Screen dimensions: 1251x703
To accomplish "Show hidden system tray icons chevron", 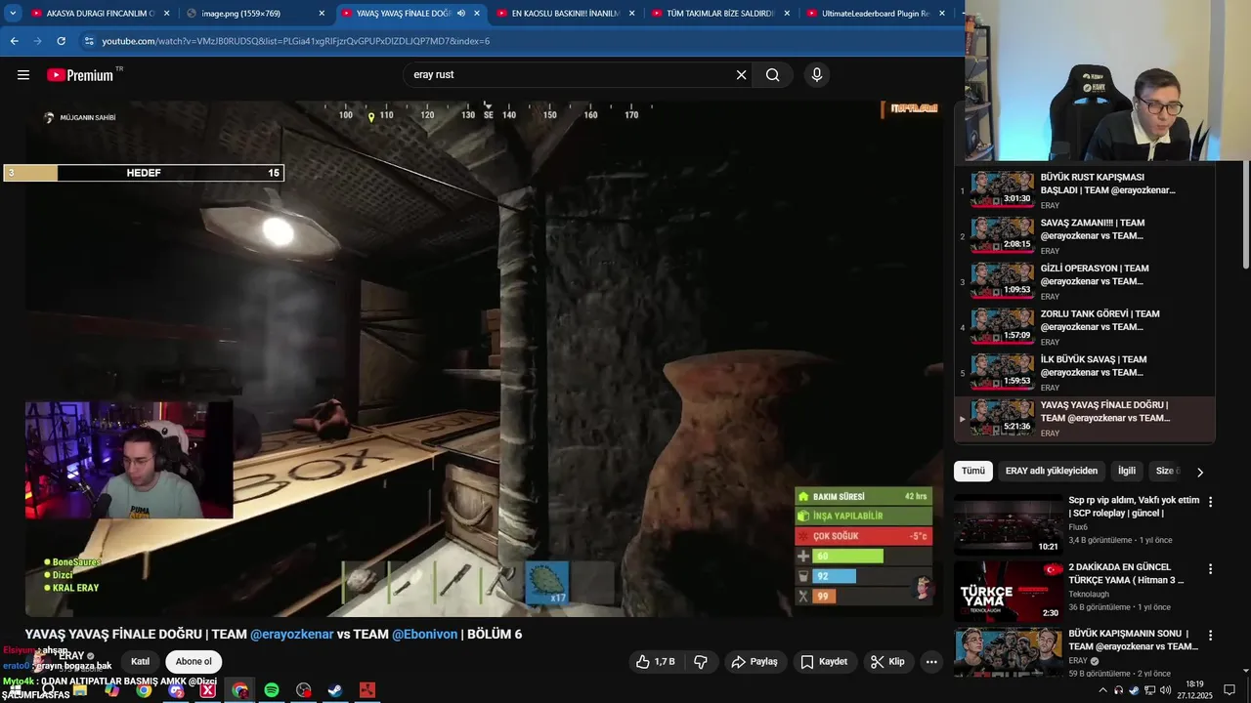I will [x=1103, y=690].
